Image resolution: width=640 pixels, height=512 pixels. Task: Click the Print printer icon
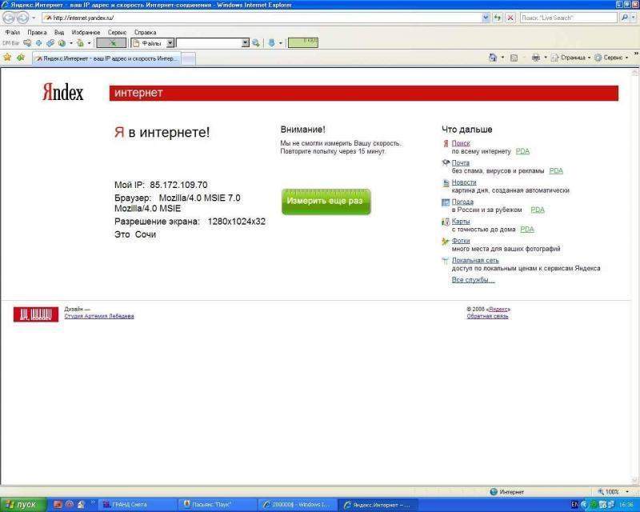536,58
